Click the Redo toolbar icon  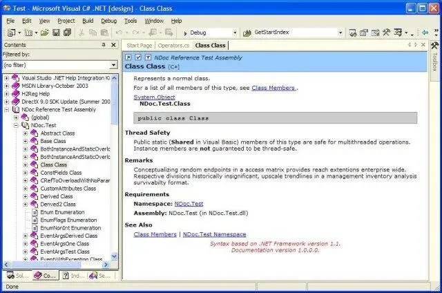pos(135,32)
